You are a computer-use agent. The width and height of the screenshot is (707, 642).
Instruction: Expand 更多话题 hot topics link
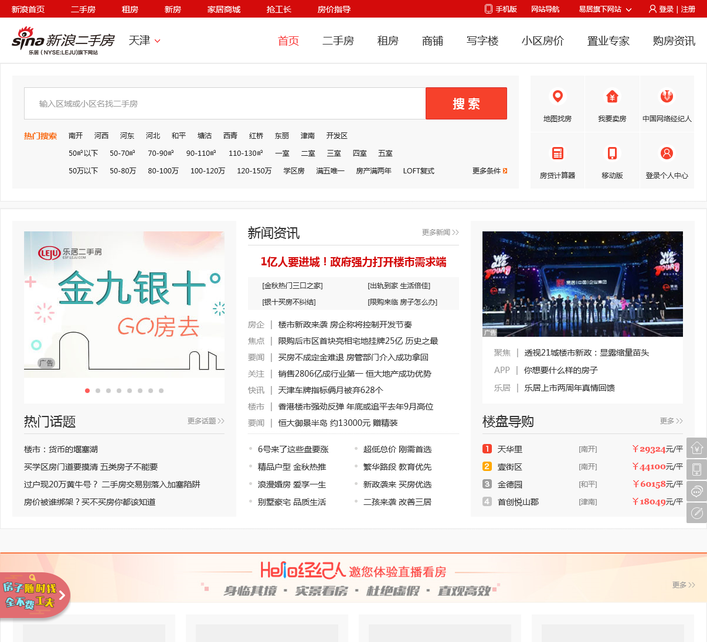(206, 421)
